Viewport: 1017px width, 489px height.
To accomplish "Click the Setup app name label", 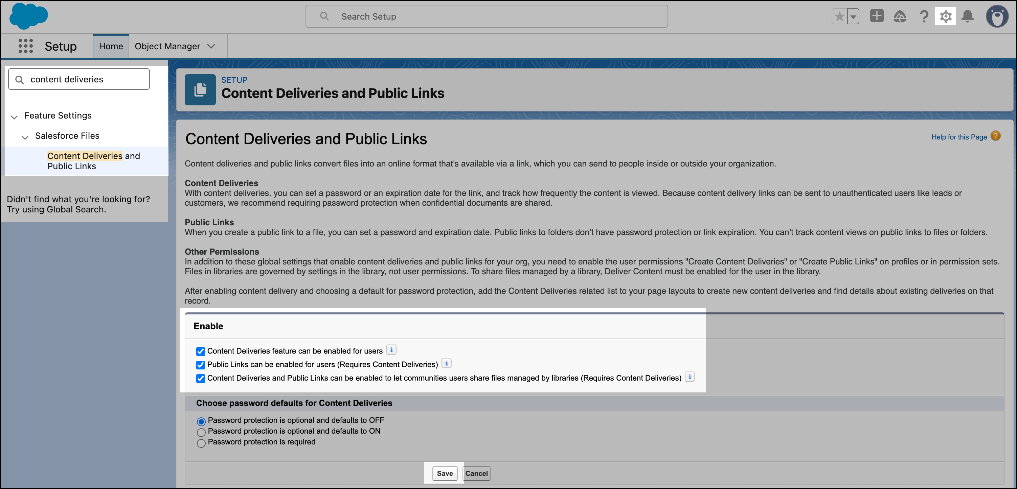I will click(61, 46).
